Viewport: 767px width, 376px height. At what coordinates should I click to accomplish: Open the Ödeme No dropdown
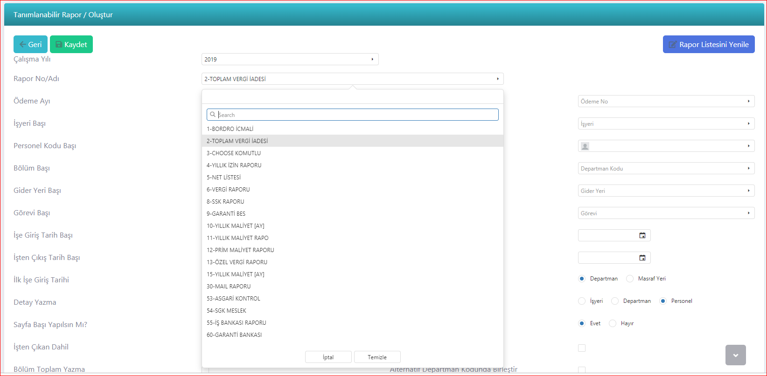click(x=666, y=102)
